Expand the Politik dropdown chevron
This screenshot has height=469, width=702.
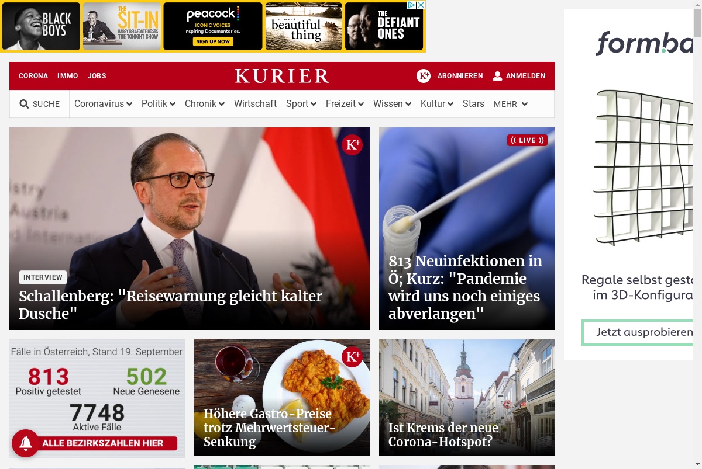(x=172, y=104)
